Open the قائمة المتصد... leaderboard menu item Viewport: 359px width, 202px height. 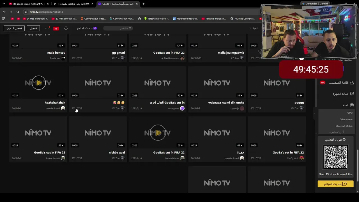coord(337,82)
